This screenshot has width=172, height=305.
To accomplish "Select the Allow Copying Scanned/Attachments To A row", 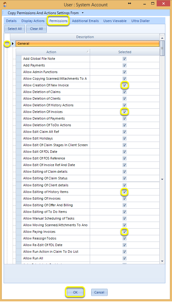I will (88, 79).
